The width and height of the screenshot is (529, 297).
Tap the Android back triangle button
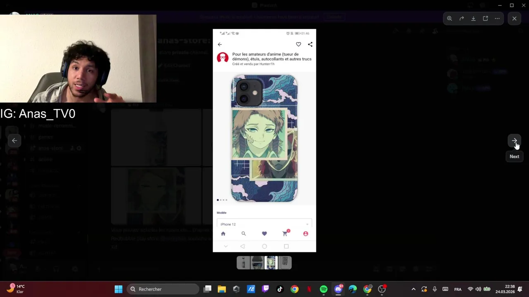tap(243, 246)
